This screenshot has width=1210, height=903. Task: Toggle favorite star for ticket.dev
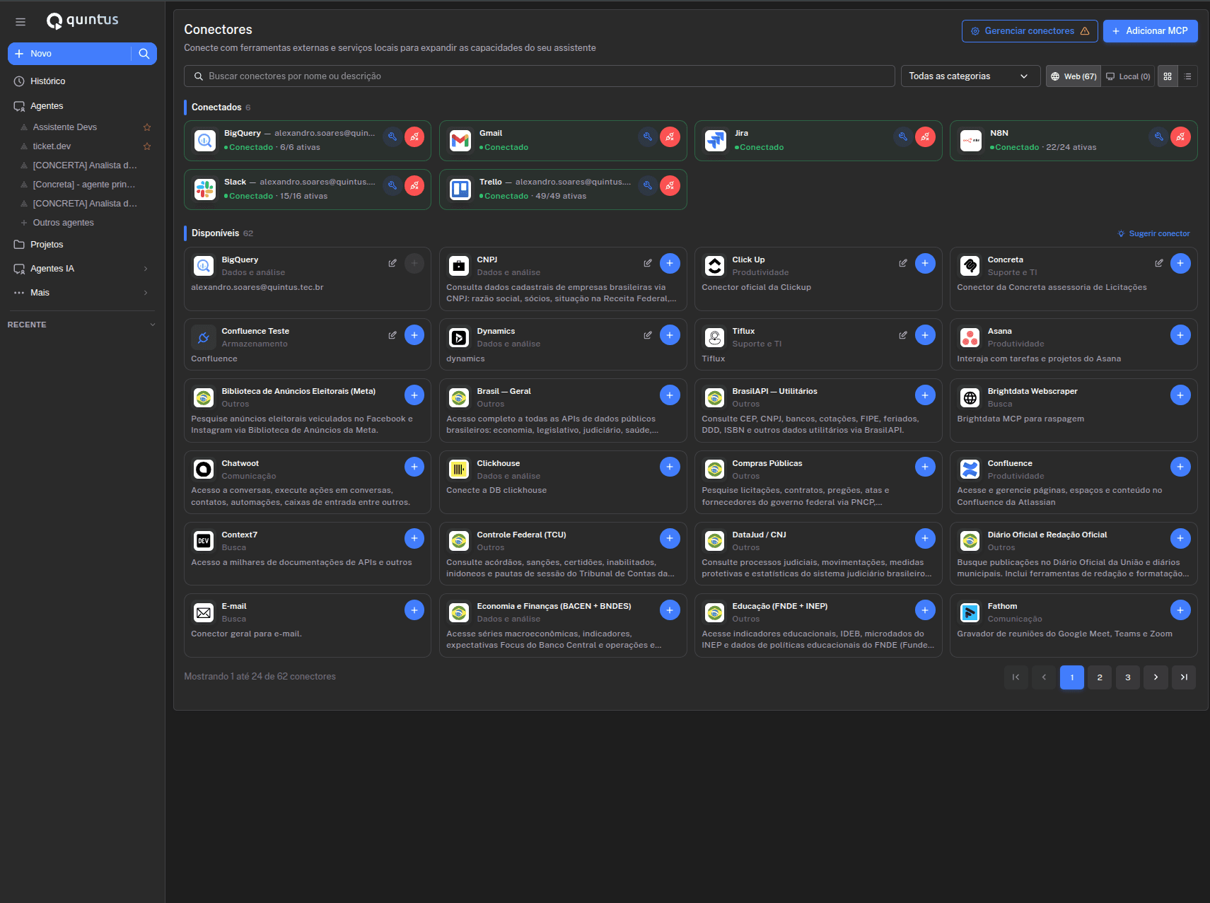tap(147, 146)
